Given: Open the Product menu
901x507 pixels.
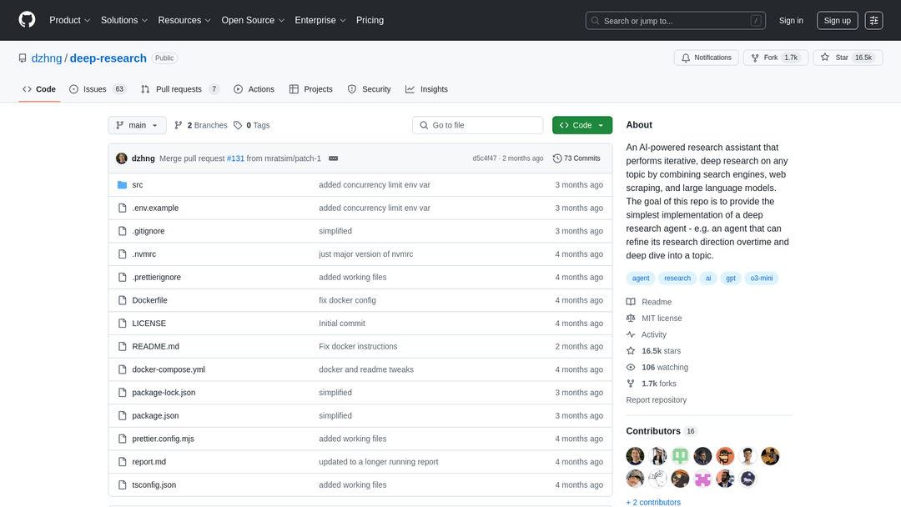Looking at the screenshot, I should (x=69, y=20).
